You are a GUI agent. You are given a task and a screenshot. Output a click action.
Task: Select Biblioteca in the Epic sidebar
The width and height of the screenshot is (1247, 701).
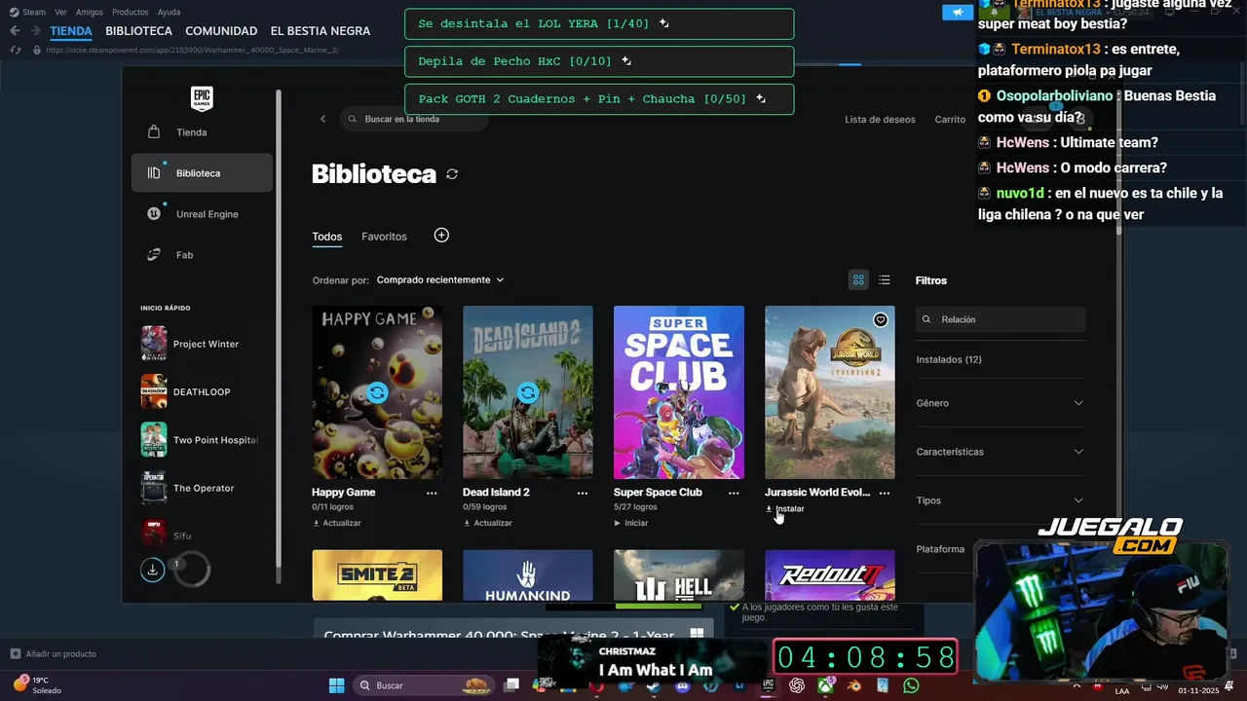click(x=202, y=173)
